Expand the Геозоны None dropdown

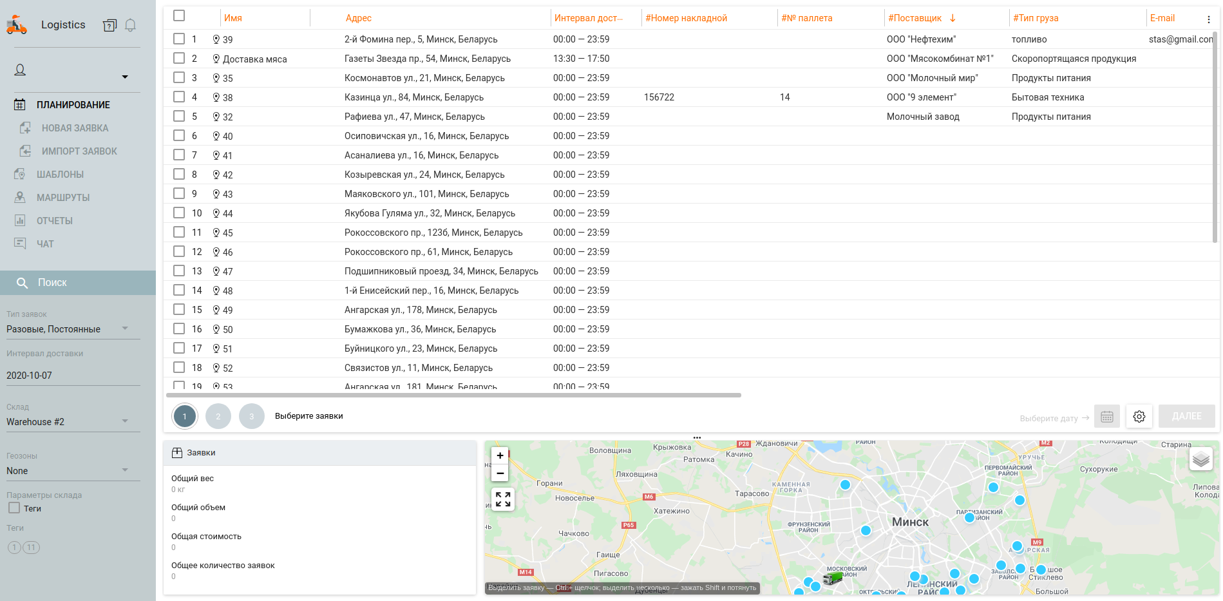click(x=125, y=470)
